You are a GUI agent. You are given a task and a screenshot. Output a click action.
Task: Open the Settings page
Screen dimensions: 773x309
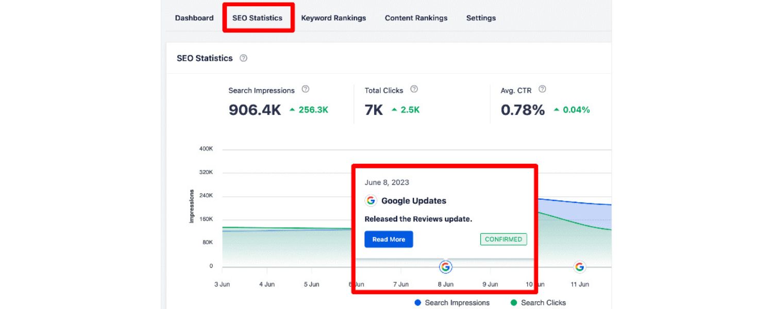(480, 18)
